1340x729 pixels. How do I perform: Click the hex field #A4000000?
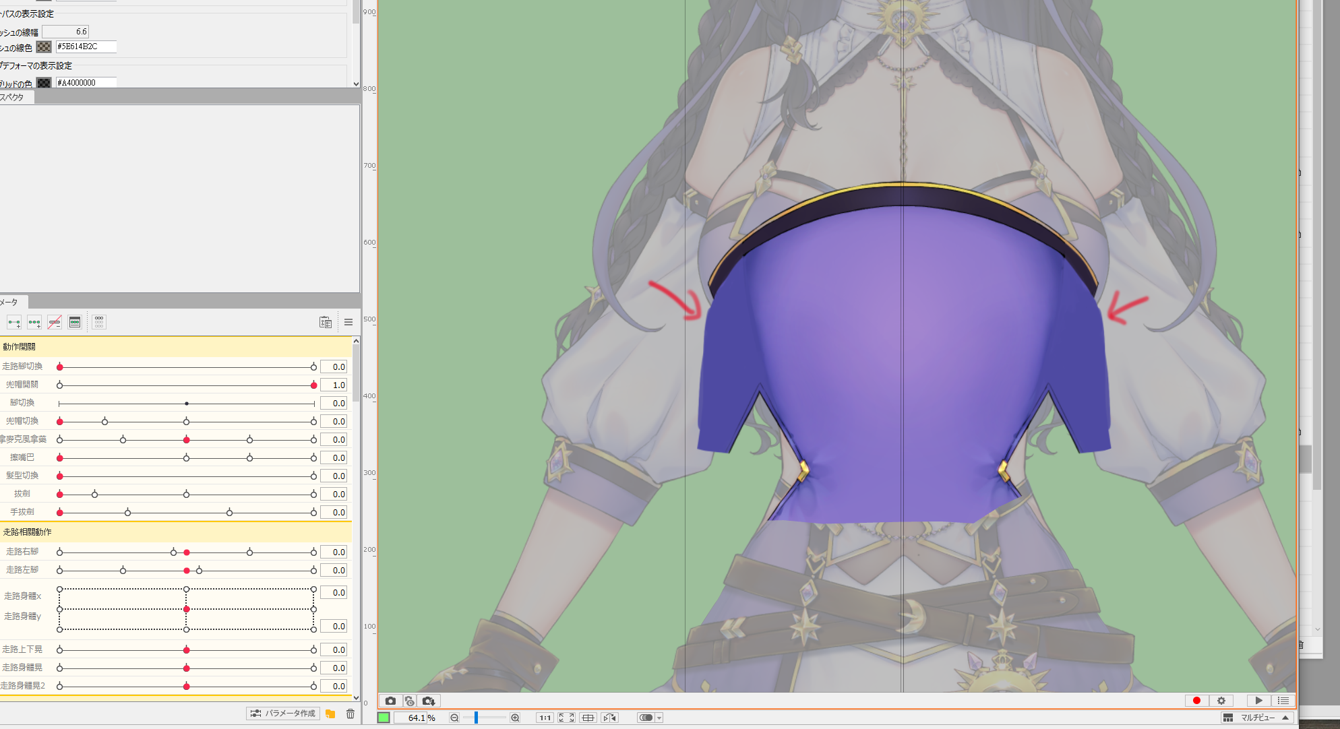click(x=86, y=82)
